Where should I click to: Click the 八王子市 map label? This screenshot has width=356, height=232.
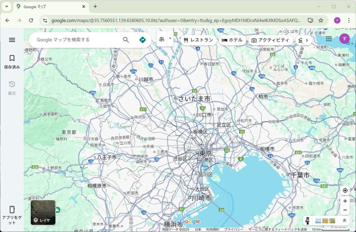coord(107,157)
